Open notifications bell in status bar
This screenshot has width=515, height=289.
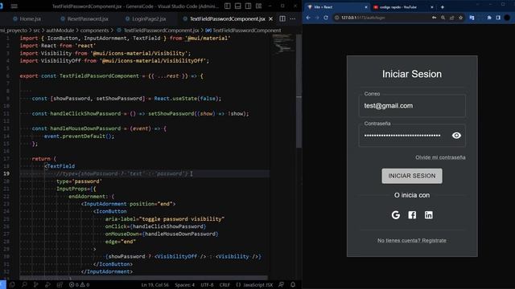pyautogui.click(x=293, y=285)
